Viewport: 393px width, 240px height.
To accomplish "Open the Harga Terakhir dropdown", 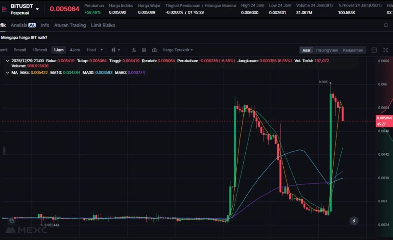I will click(x=177, y=50).
